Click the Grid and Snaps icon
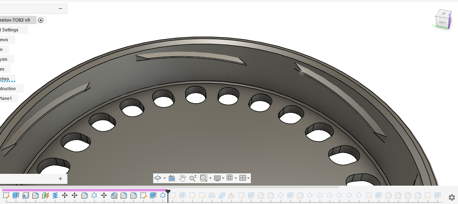 [230, 178]
